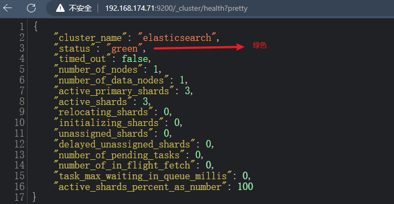Image resolution: width=394 pixels, height=204 pixels.
Task: Click the 不安全 security label
Action: 80,8
